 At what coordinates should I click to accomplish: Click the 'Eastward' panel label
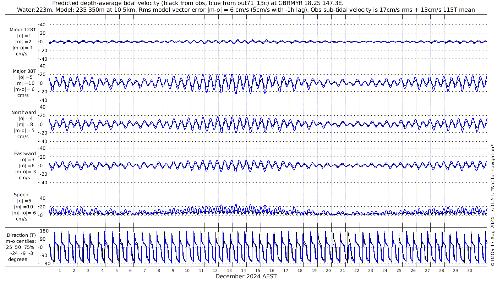pos(25,153)
